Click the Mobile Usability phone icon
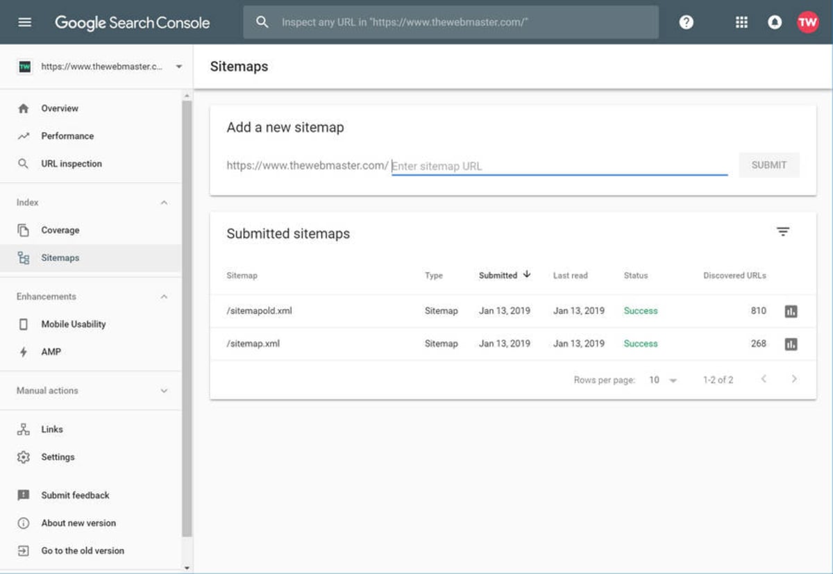Image resolution: width=833 pixels, height=574 pixels. [x=24, y=324]
